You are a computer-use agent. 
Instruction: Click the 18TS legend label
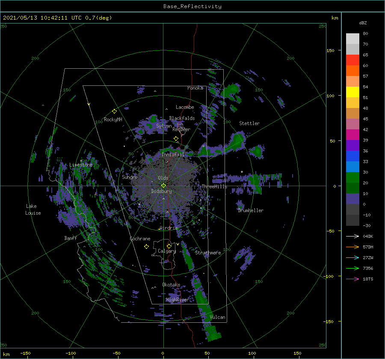(368, 279)
